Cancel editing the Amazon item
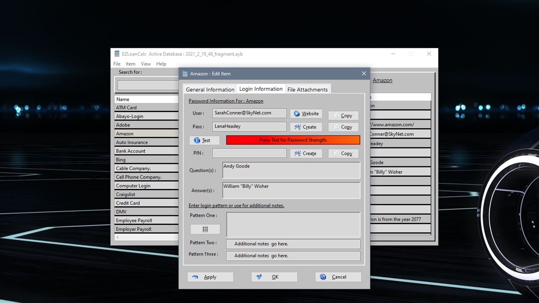The width and height of the screenshot is (539, 303). (x=338, y=276)
